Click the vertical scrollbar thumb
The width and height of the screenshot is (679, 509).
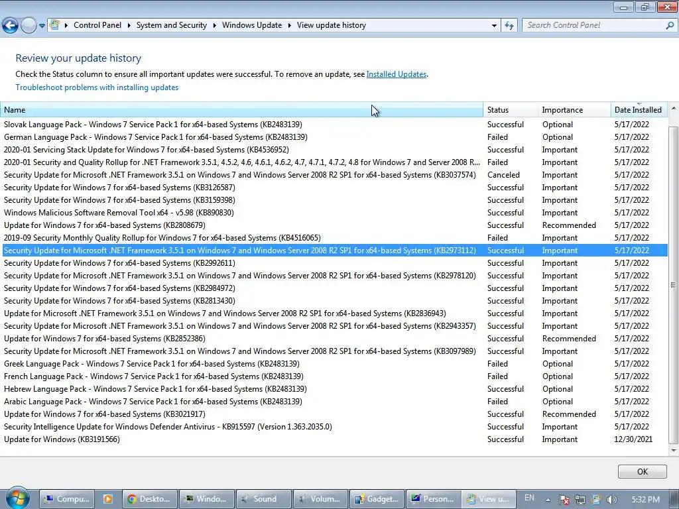(x=674, y=285)
